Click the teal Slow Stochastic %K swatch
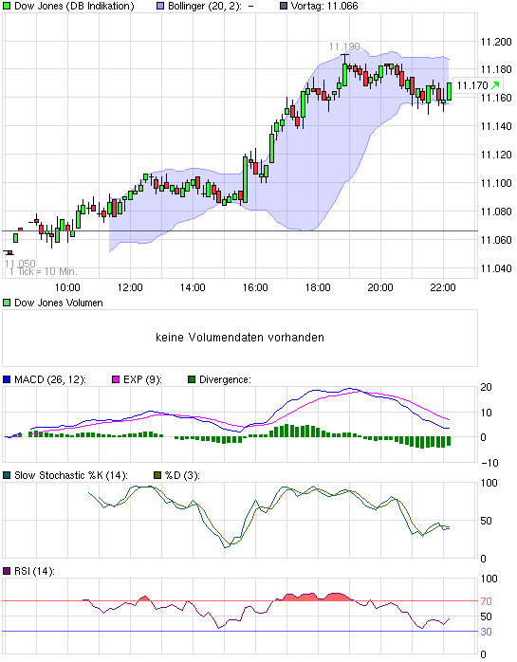Image resolution: width=517 pixels, height=662 pixels. coord(7,475)
